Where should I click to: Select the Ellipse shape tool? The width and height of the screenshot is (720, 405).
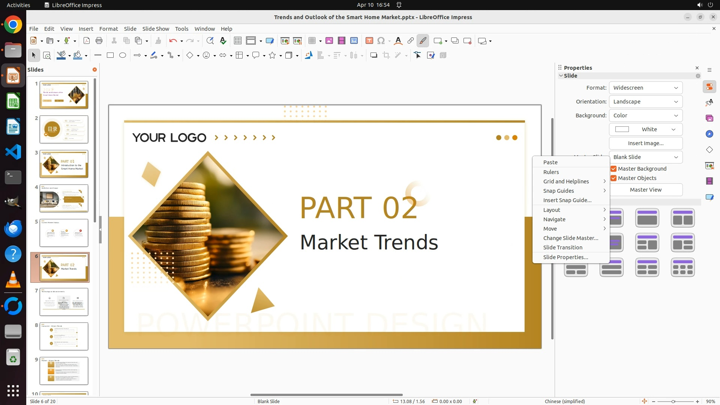pos(123,55)
